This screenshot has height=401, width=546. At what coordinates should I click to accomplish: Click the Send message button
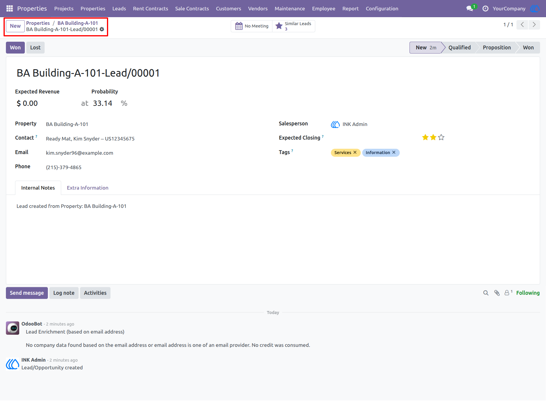pos(27,293)
